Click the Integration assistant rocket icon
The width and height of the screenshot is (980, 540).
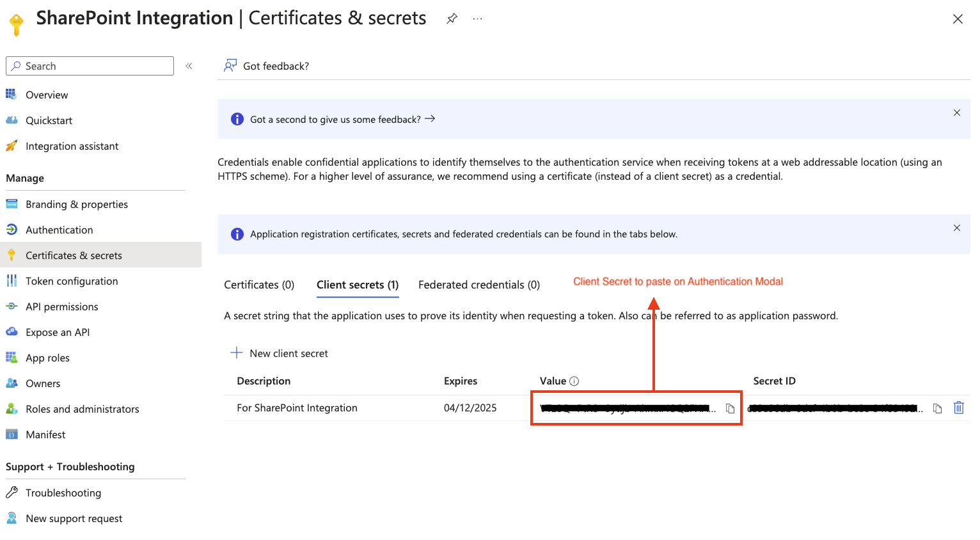(12, 146)
